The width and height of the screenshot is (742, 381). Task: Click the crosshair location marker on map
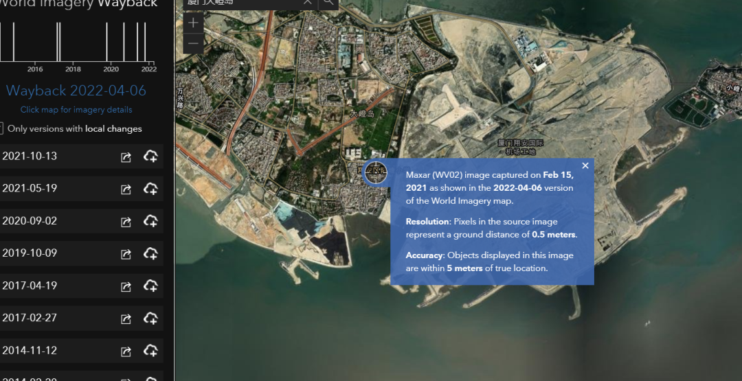pyautogui.click(x=376, y=172)
